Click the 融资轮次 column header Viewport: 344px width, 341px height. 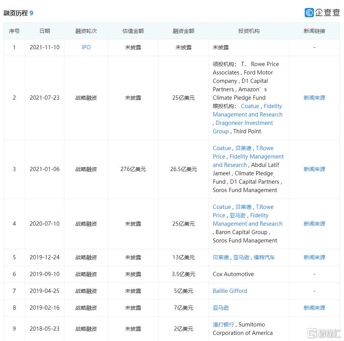86,31
